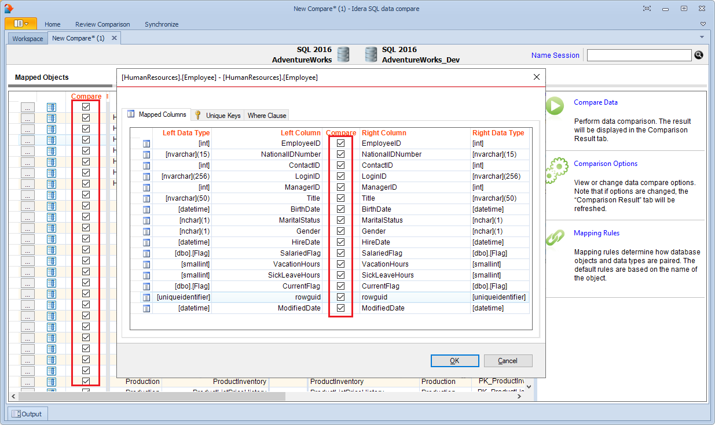The width and height of the screenshot is (715, 425).
Task: Click the '[uniqueidentifier]' left data type cell
Action: click(x=182, y=297)
